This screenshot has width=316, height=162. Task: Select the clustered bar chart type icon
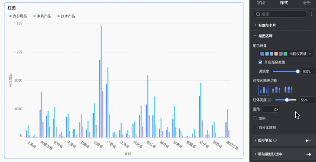point(264,90)
